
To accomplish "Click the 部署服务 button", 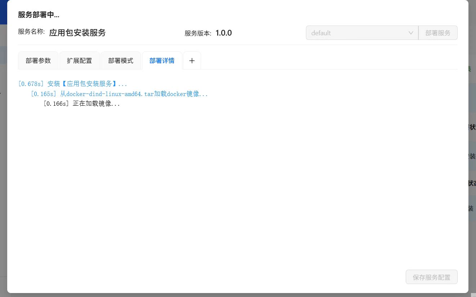I will (438, 33).
